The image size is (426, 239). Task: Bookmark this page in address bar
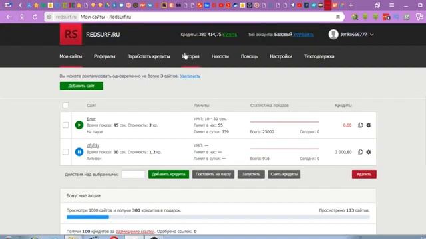pos(338,17)
